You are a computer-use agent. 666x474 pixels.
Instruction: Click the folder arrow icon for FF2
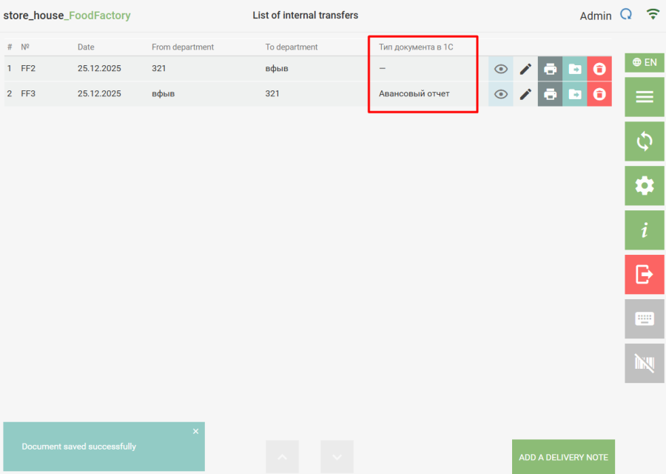(x=575, y=69)
